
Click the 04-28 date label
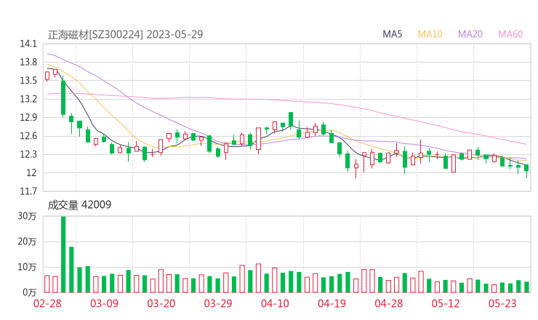pyautogui.click(x=389, y=303)
